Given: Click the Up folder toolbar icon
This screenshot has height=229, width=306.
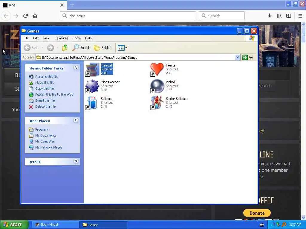Looking at the screenshot, I should click(65, 48).
